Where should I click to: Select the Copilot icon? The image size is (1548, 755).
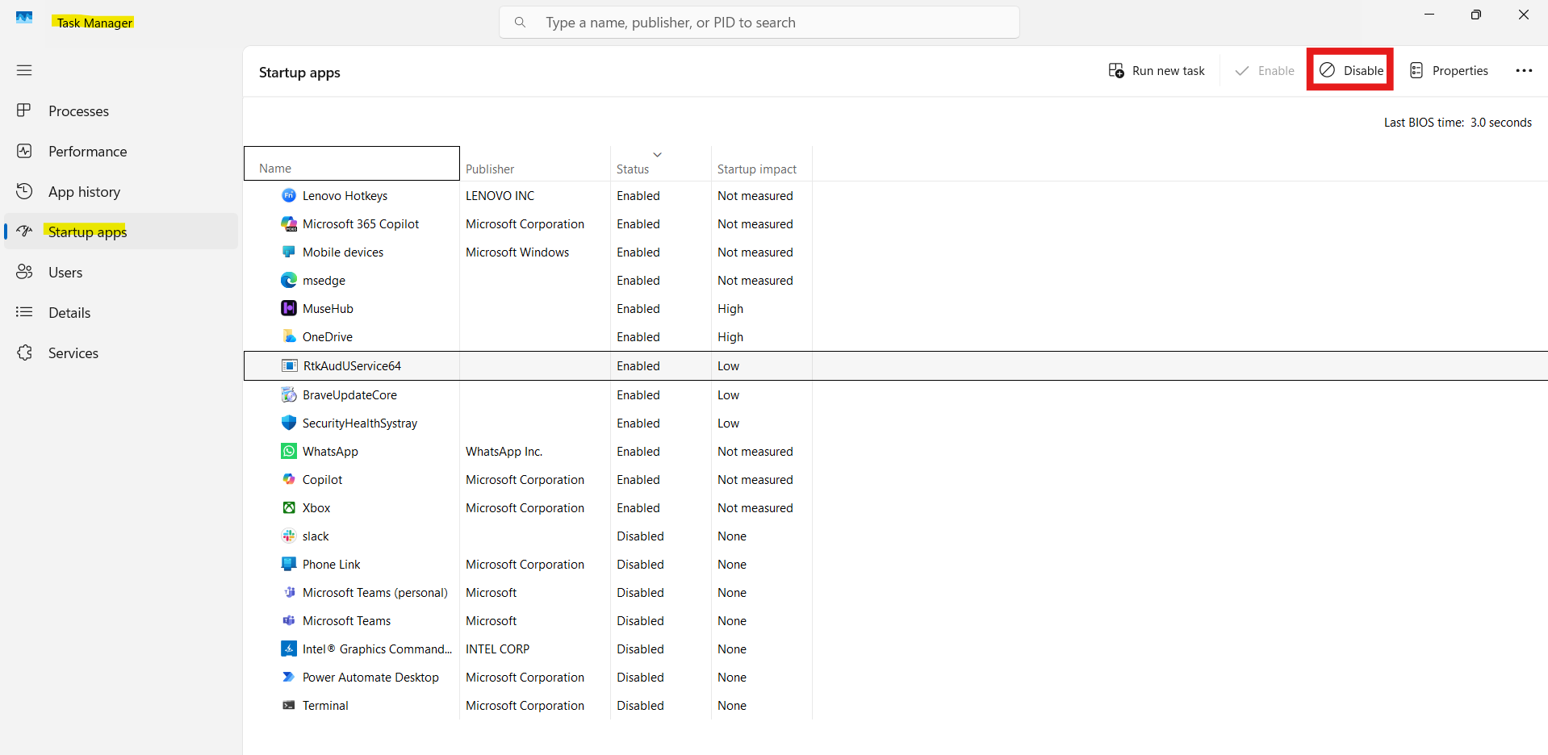tap(288, 479)
